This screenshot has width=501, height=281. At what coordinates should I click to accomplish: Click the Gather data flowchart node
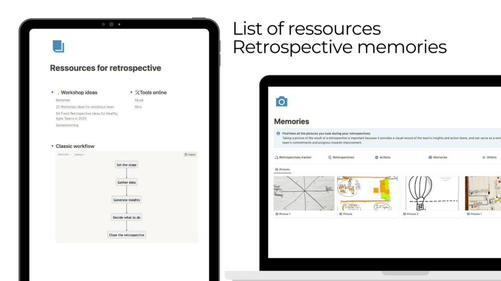[127, 182]
